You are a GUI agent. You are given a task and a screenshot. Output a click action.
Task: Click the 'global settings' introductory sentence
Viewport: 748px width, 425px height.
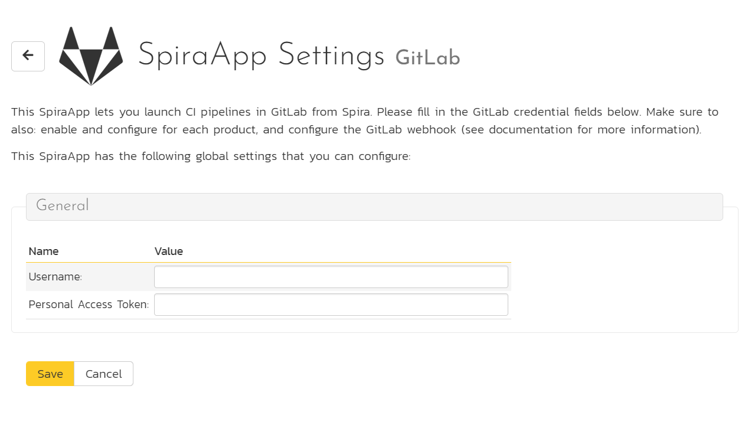211,156
